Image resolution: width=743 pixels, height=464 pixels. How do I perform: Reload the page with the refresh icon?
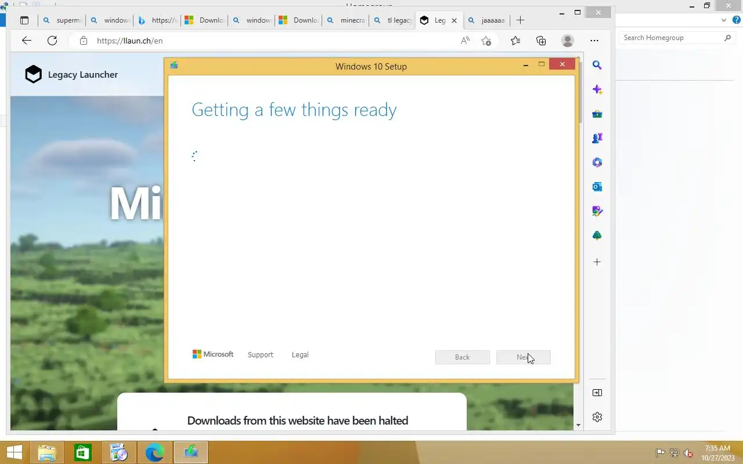pyautogui.click(x=52, y=41)
